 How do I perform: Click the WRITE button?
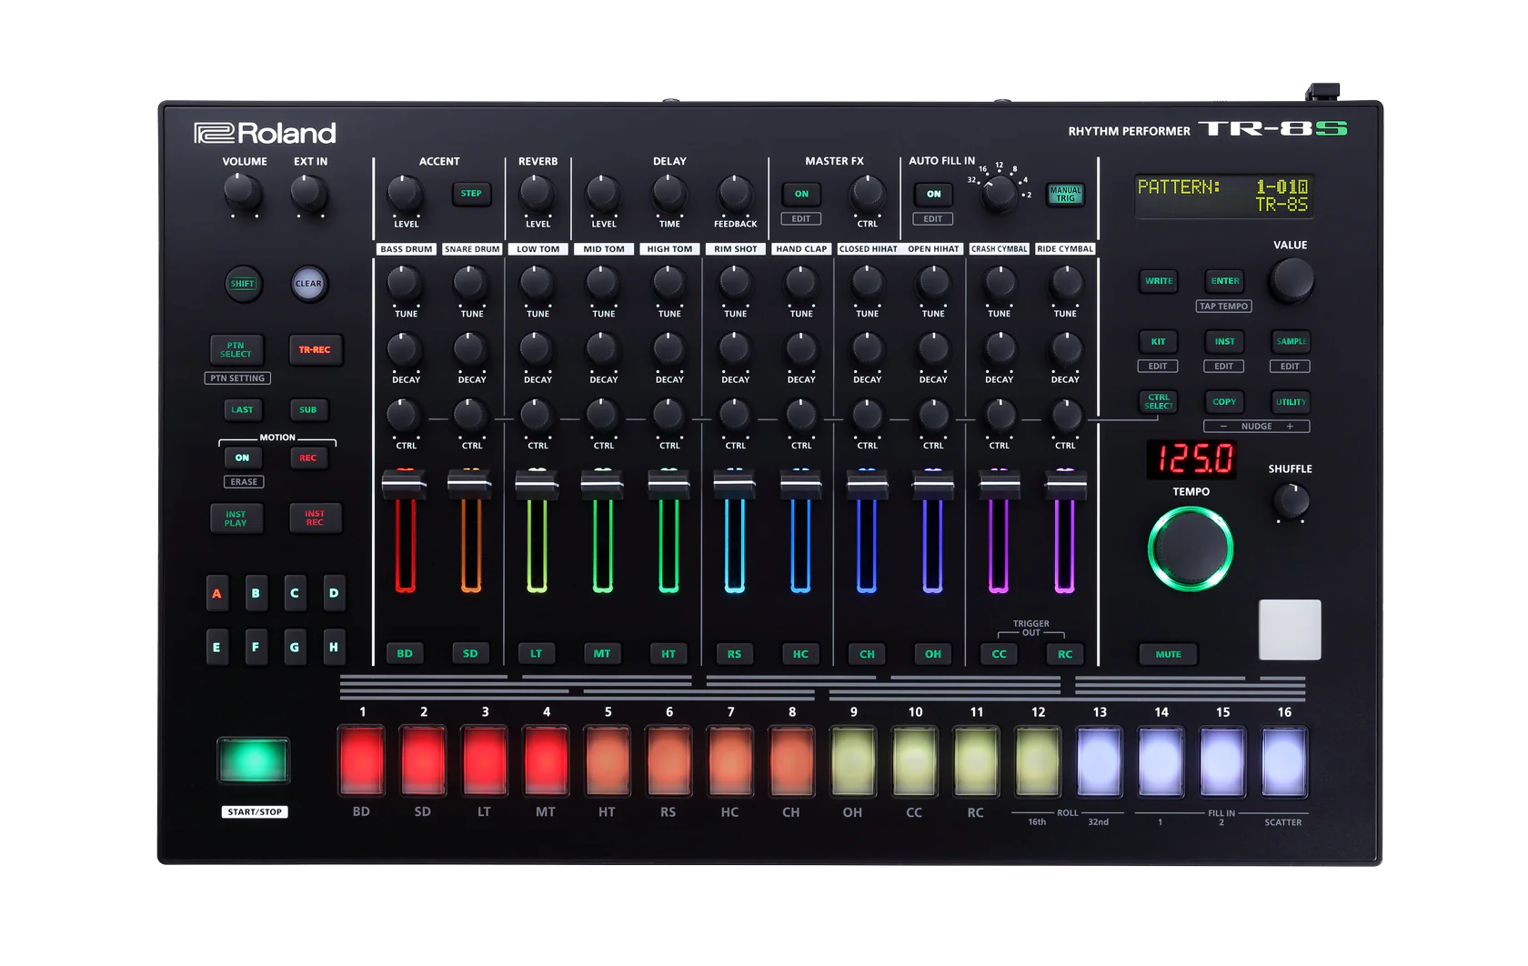pos(1159,281)
